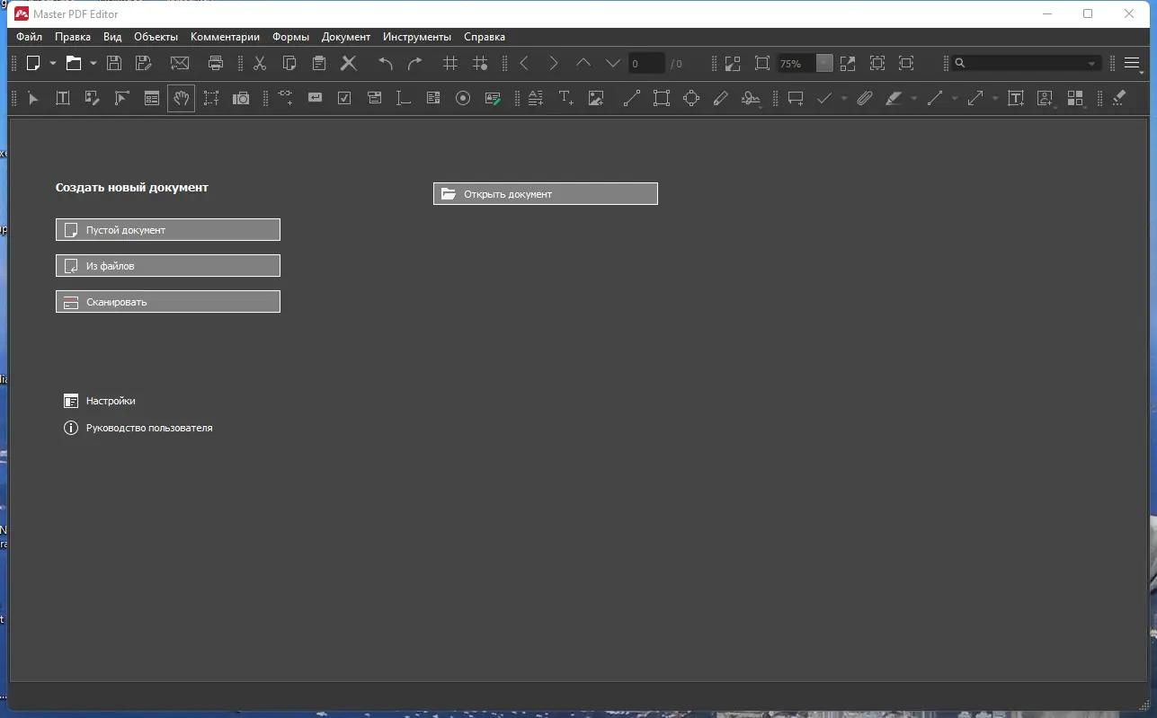This screenshot has width=1157, height=718.
Task: Select the Arrow drawing tool
Action: (x=976, y=98)
